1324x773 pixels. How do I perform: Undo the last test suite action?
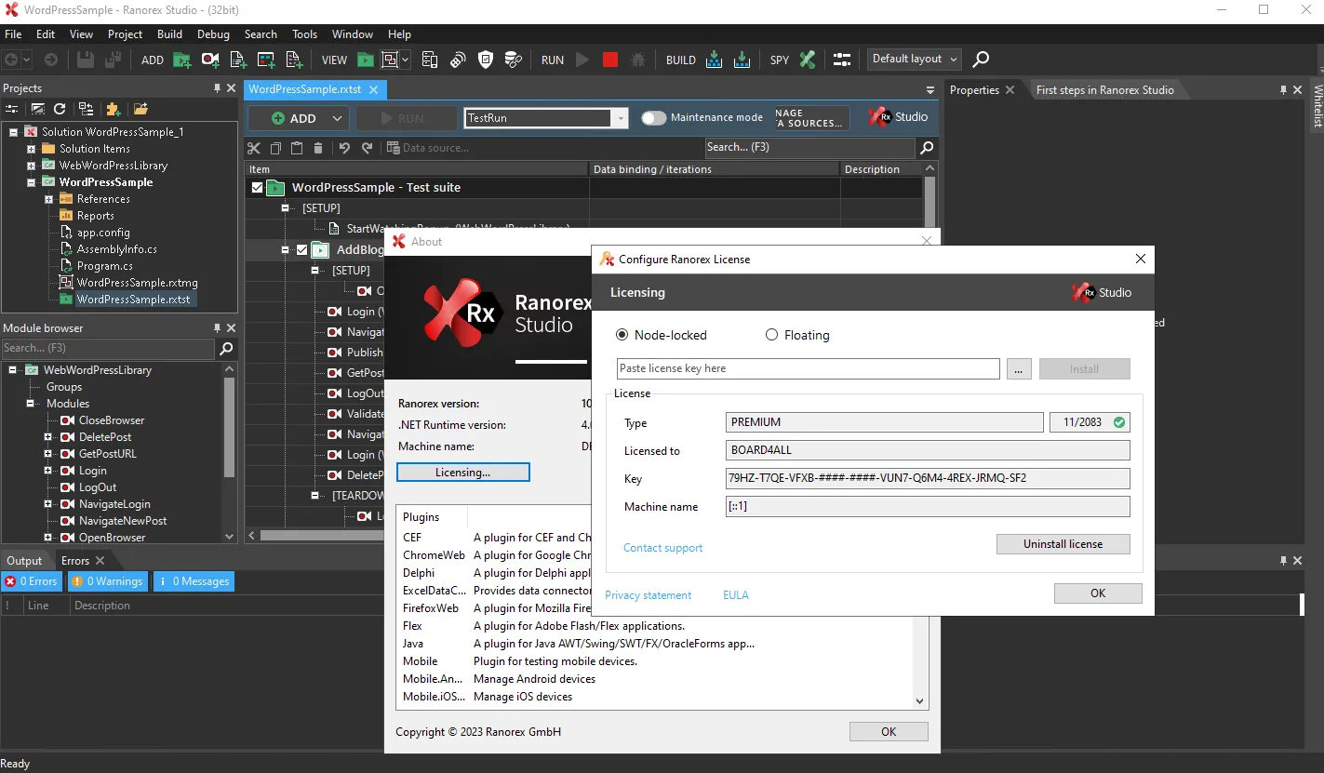point(344,148)
